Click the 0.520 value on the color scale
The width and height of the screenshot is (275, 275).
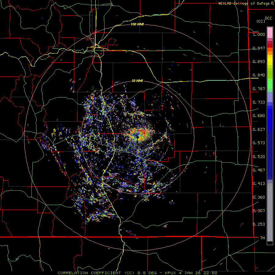pyautogui.click(x=259, y=157)
